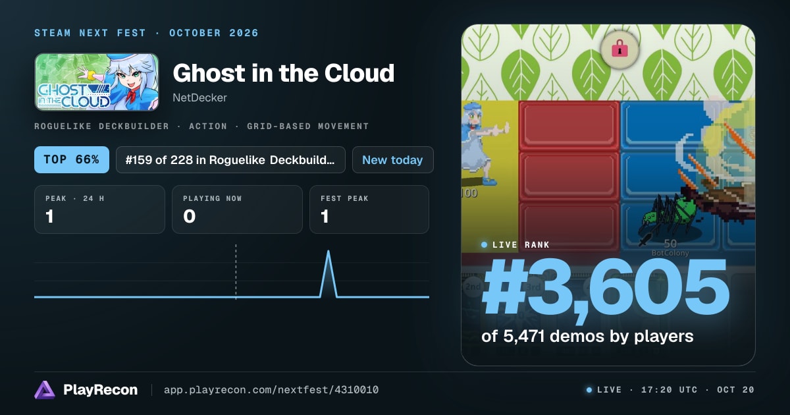The width and height of the screenshot is (790, 415).
Task: Click the 'of 5,471 demos by players' text
Action: tap(587, 336)
